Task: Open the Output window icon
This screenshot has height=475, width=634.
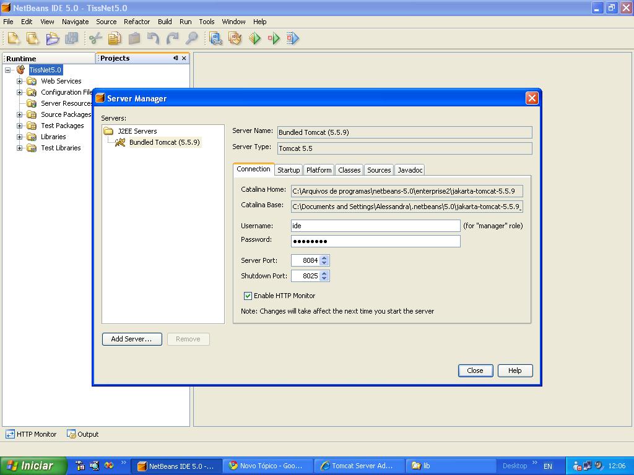Action: 71,434
